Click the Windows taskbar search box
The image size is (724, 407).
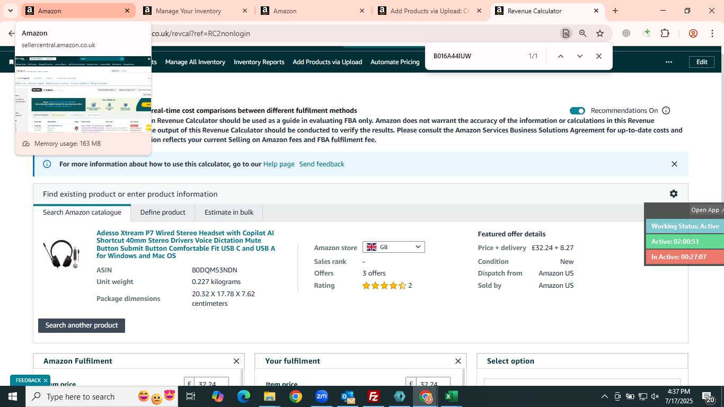(x=101, y=396)
